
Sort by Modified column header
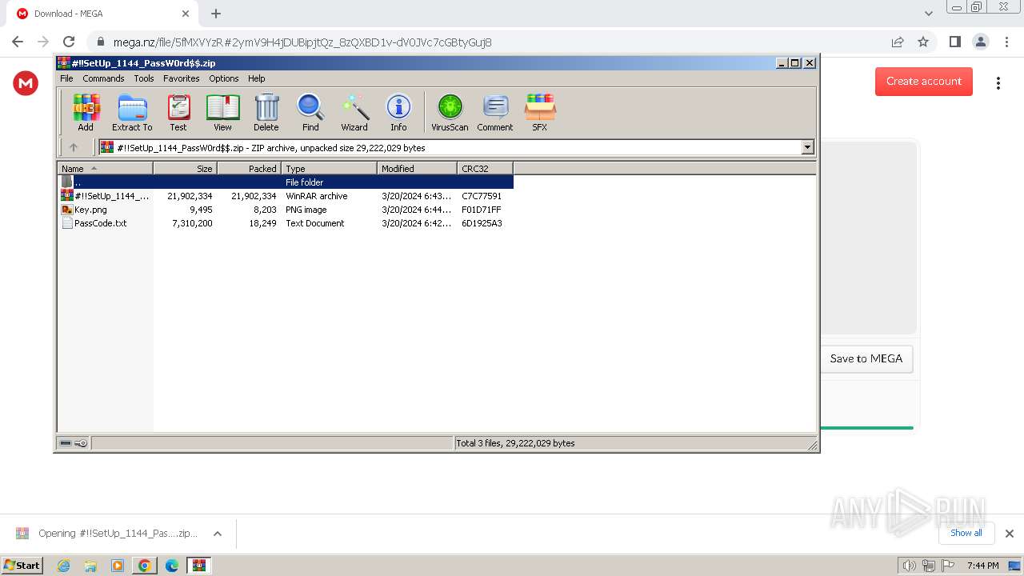(417, 168)
